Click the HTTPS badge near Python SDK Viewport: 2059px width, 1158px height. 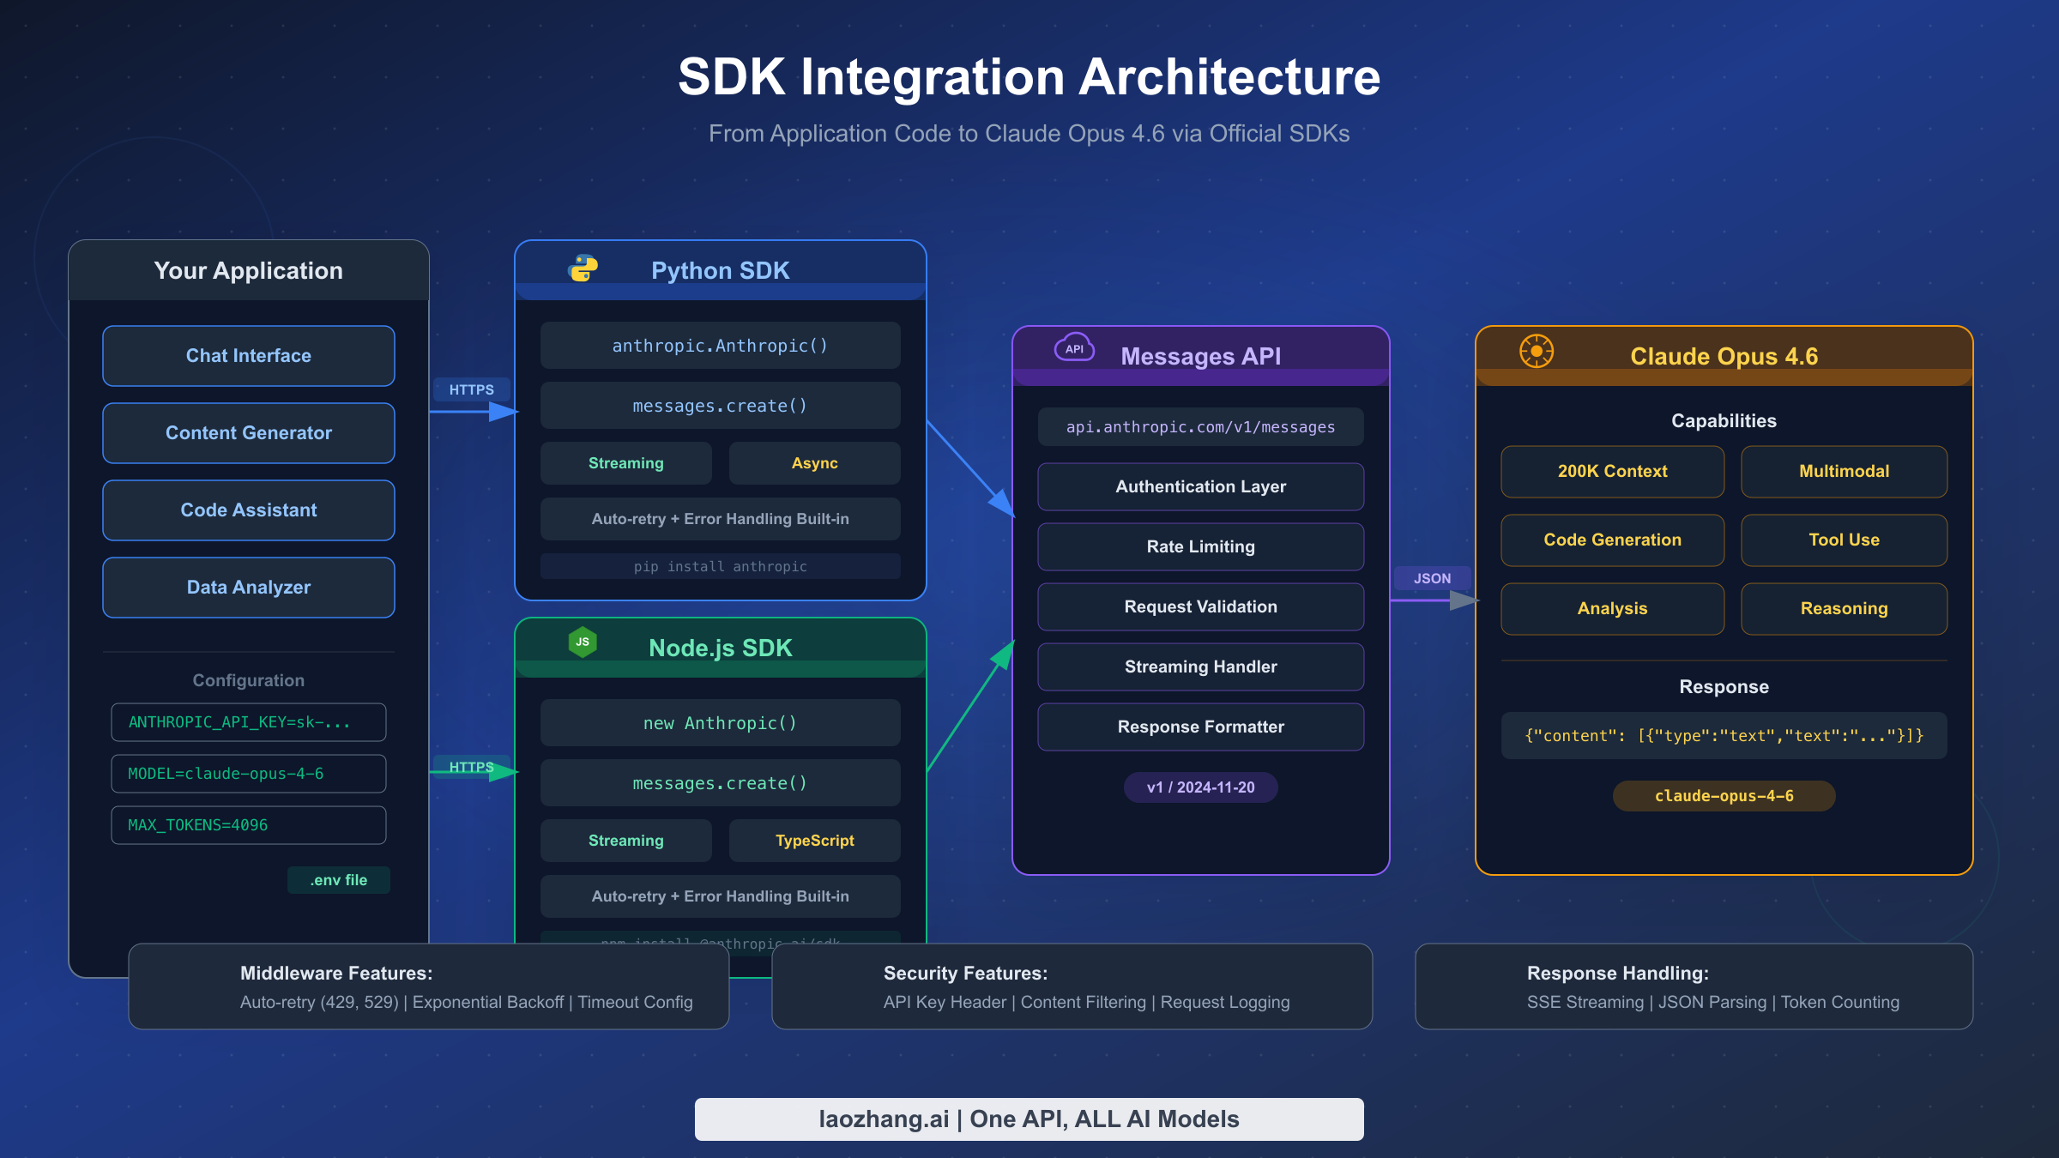470,389
